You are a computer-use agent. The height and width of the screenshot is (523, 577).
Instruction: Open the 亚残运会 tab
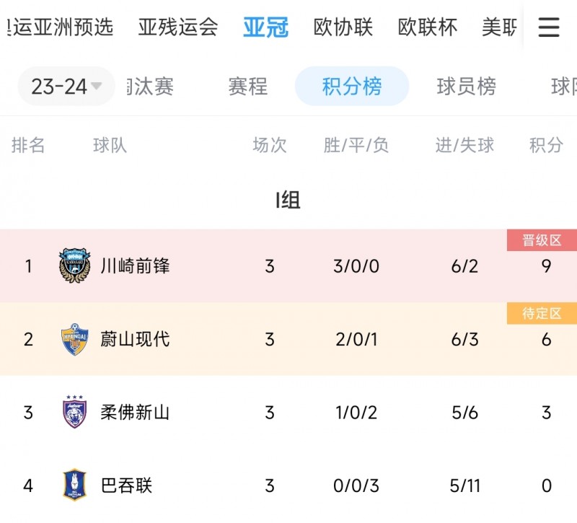pos(177,27)
